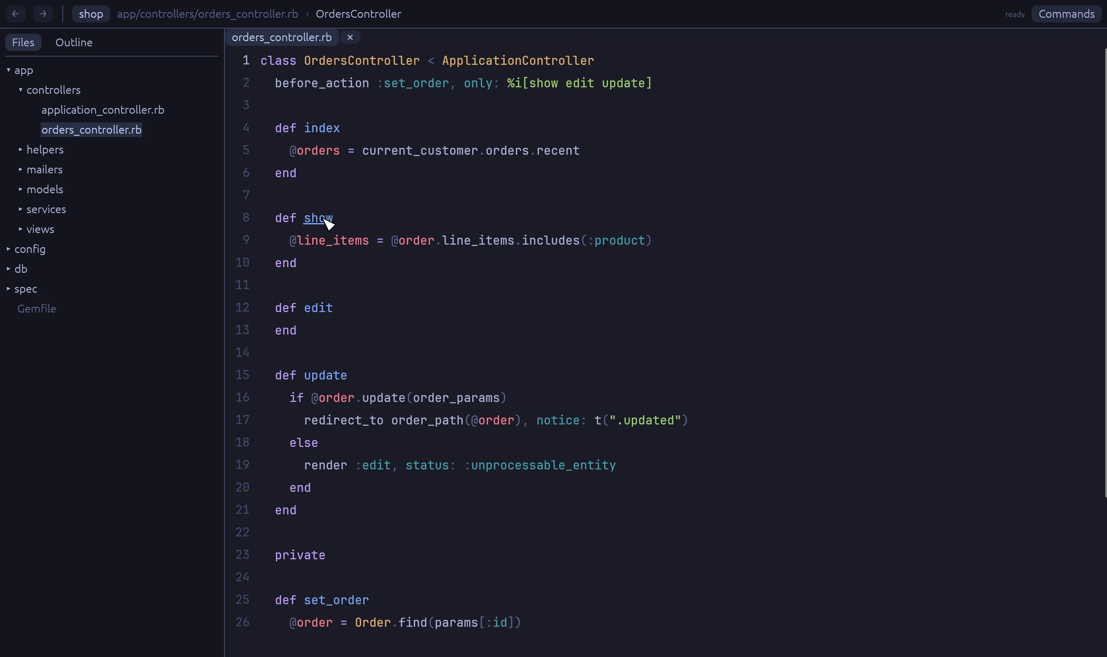Click the forward navigation arrow

(x=43, y=14)
